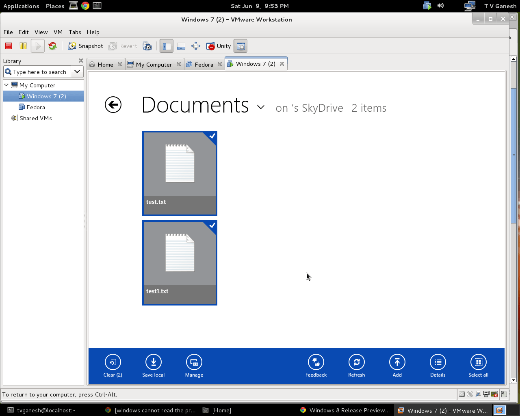Open the T V Ganesh user menu
This screenshot has width=520, height=416.
(500, 6)
